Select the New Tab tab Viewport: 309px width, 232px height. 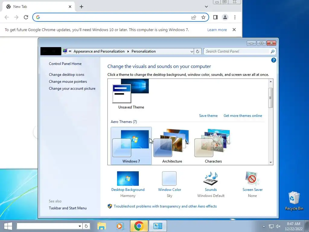pyautogui.click(x=38, y=7)
